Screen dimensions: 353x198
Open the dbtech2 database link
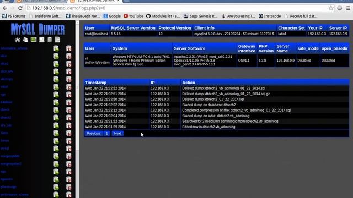point(6,118)
